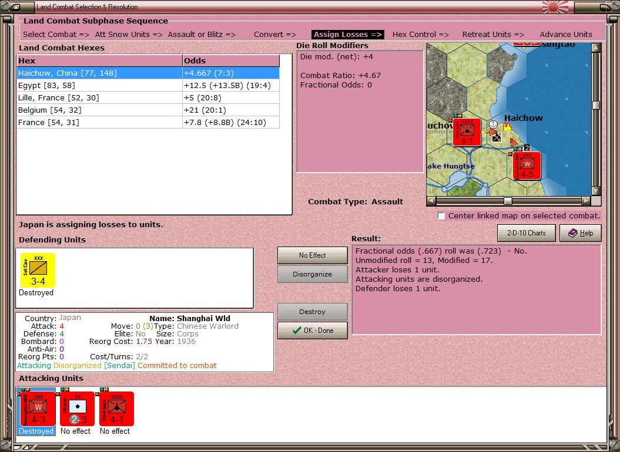
Task: Click the map's vertical scrollbar thumb
Action: pyautogui.click(x=596, y=105)
